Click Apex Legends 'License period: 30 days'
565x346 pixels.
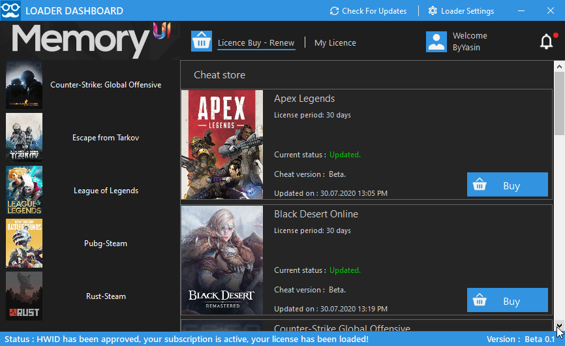pyautogui.click(x=313, y=116)
